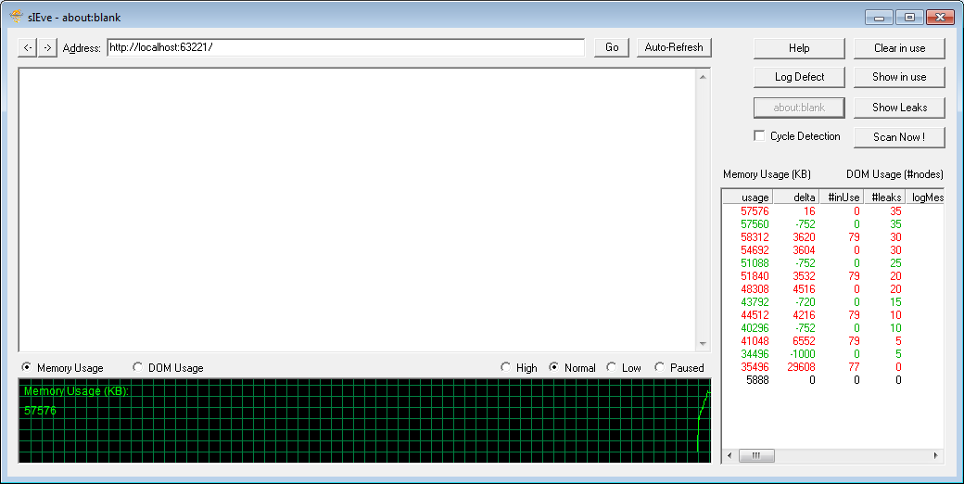Select the row with usage 43792

(x=833, y=301)
